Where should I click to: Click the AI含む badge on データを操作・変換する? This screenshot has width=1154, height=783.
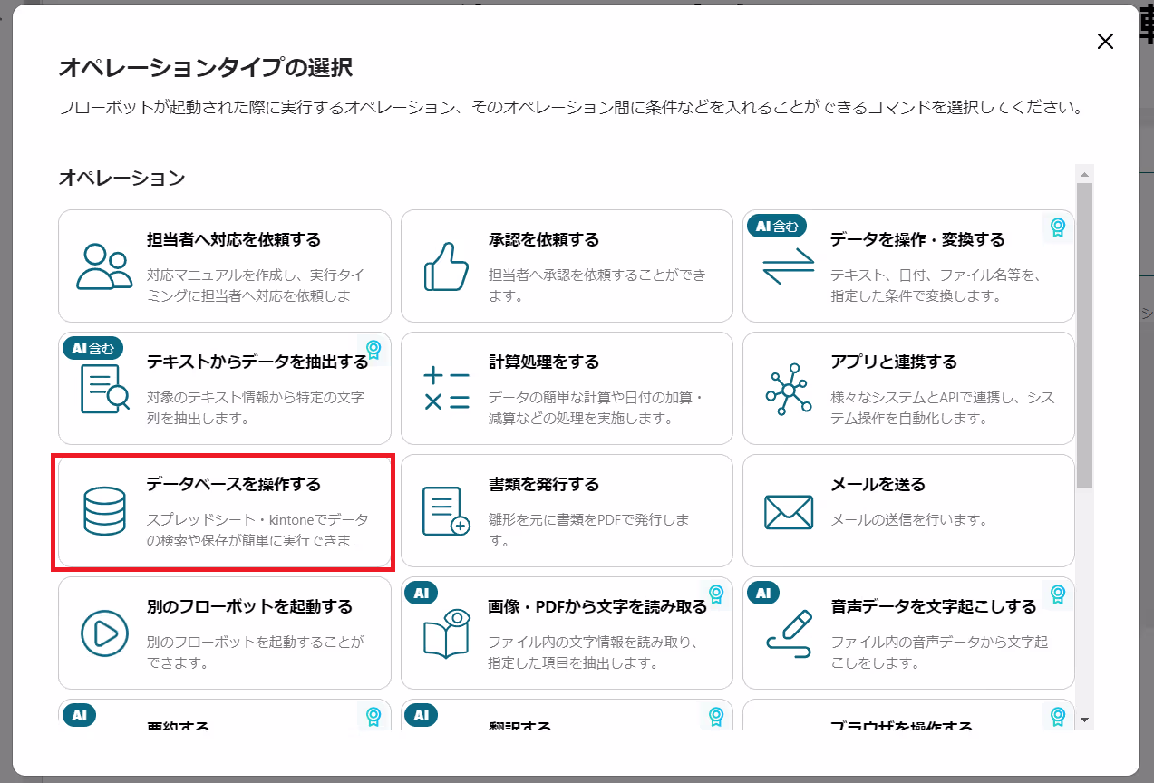coord(776,227)
